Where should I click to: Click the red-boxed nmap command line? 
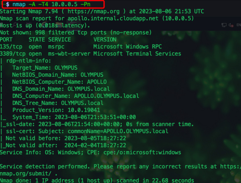point(52,5)
